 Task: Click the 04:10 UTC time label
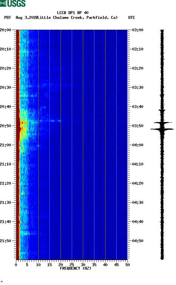(138, 164)
